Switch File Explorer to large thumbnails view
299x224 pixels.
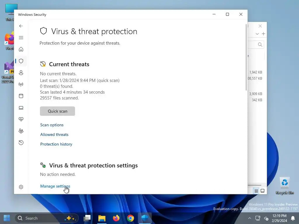(263, 191)
